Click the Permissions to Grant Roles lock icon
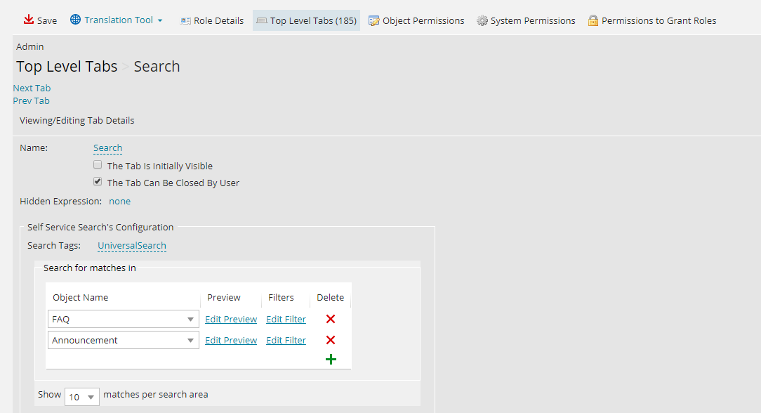This screenshot has width=761, height=413. [x=595, y=20]
